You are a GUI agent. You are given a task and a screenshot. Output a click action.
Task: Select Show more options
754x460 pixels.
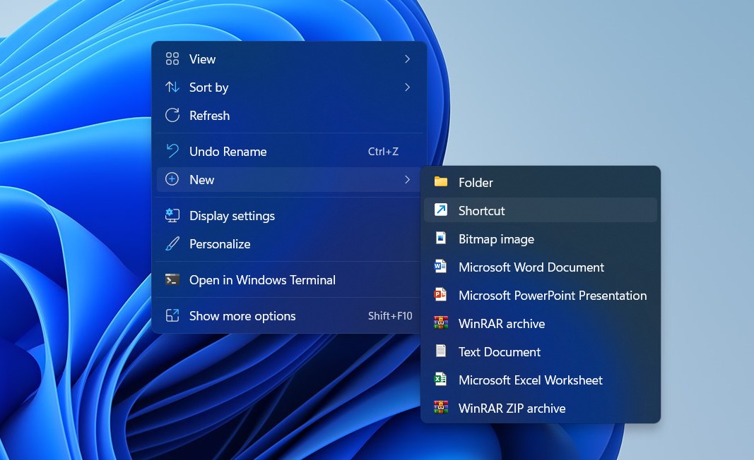pos(242,316)
